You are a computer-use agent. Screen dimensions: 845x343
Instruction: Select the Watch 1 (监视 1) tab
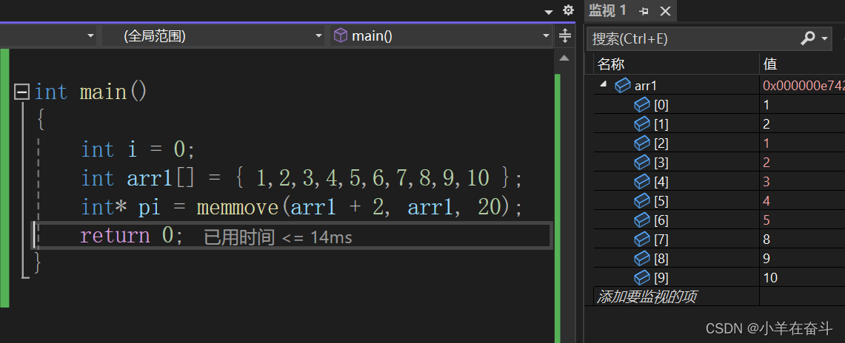click(x=607, y=10)
